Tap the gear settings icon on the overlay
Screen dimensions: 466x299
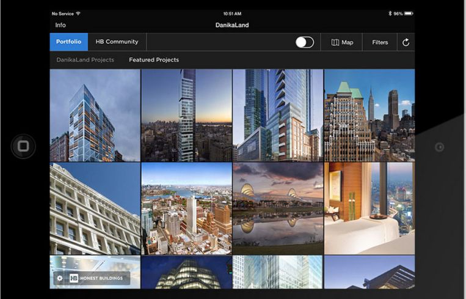(60, 278)
